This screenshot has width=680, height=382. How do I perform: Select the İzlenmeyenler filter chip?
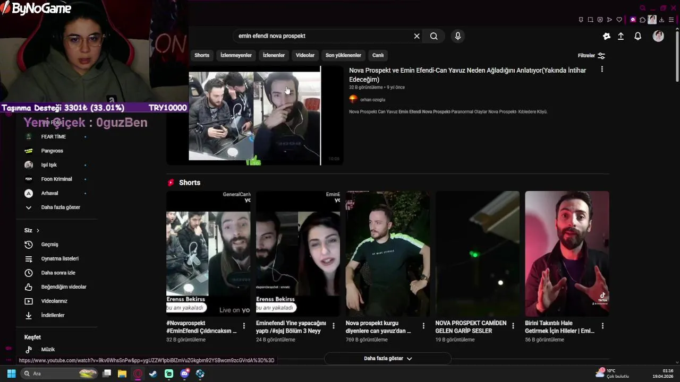coord(236,55)
